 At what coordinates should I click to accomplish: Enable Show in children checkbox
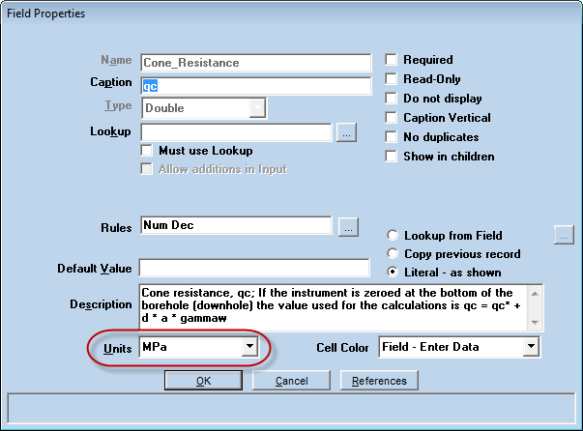point(392,157)
